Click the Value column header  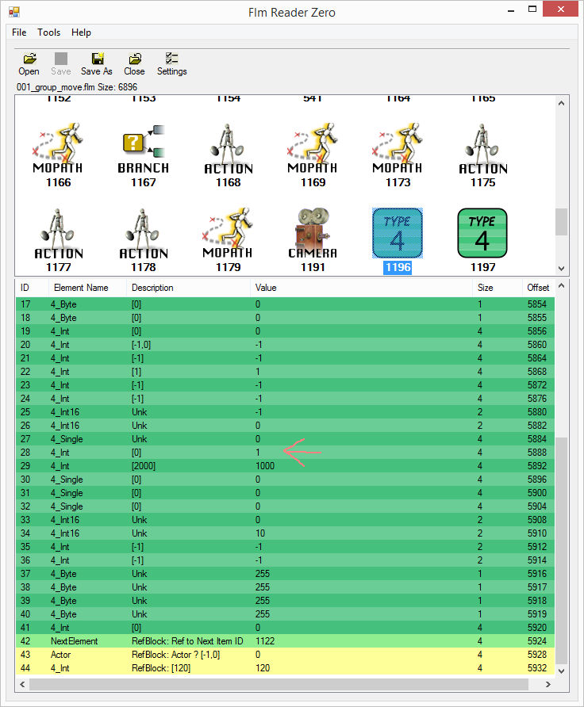tap(361, 288)
